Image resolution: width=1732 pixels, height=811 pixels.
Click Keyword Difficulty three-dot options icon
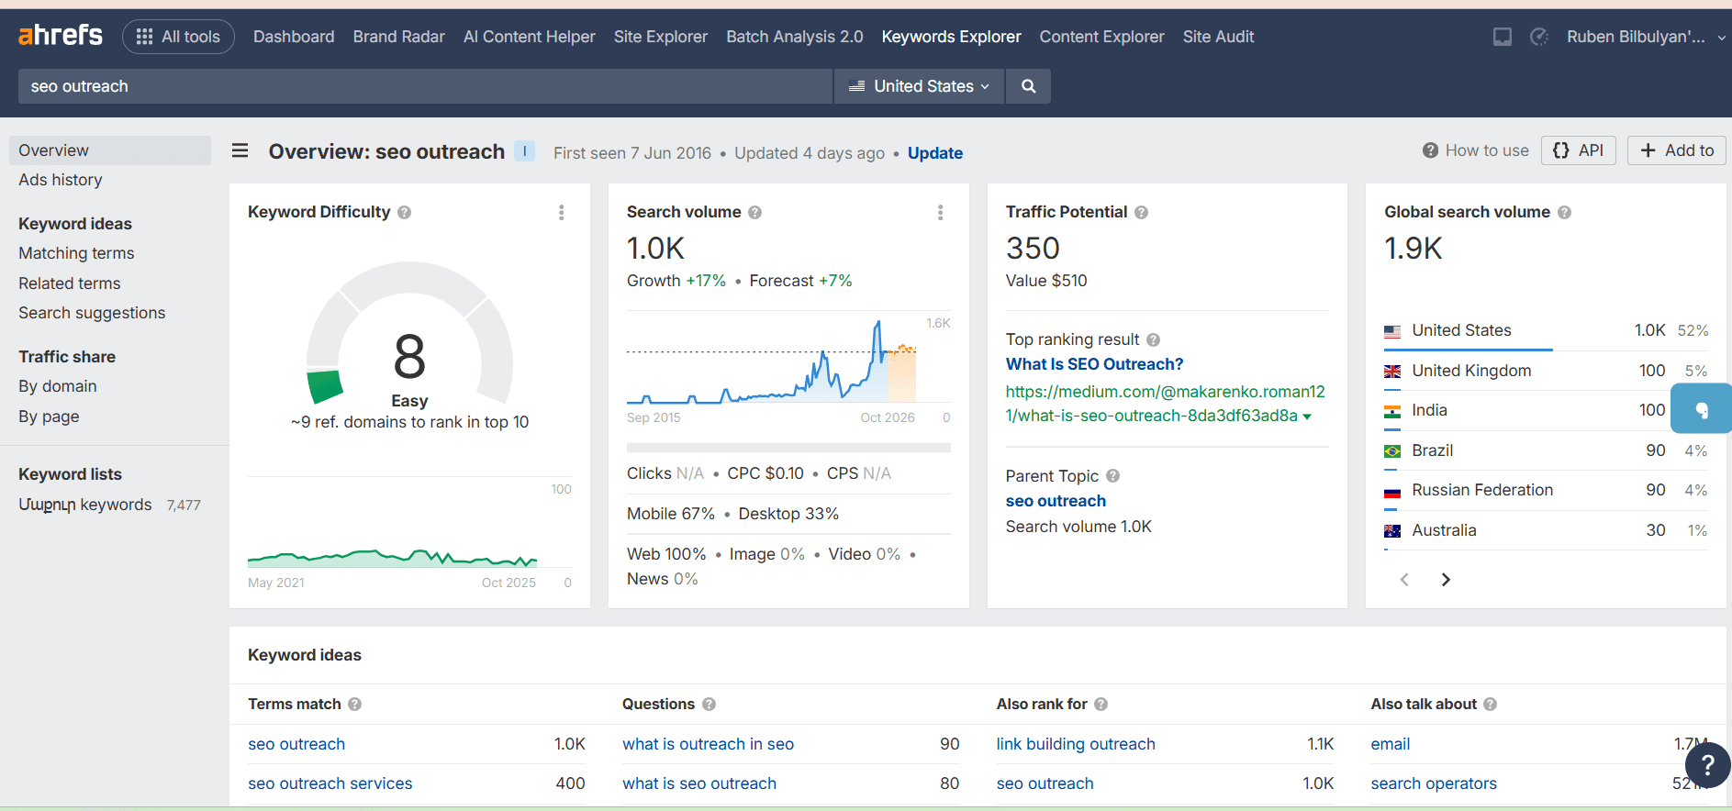click(562, 213)
